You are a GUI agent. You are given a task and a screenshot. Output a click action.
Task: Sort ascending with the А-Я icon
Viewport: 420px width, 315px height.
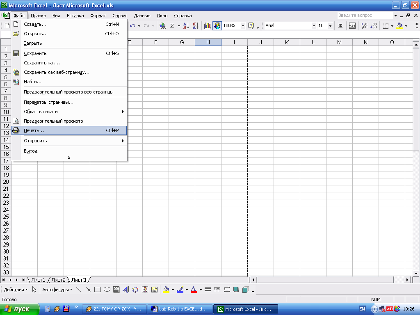coord(186,26)
